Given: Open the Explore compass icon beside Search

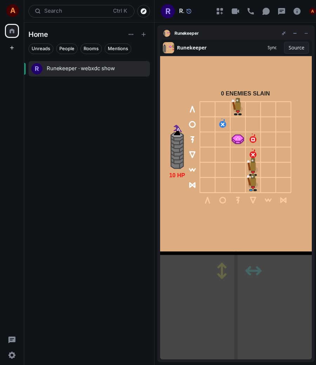Looking at the screenshot, I should 144,11.
